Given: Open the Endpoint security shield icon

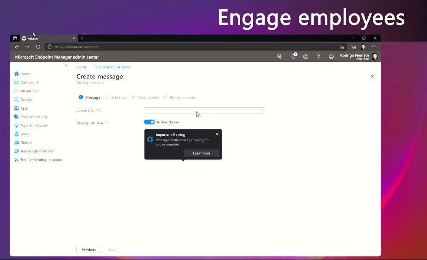Looking at the screenshot, I should pos(16,117).
